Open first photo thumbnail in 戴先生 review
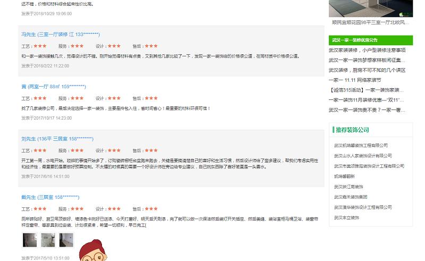The width and height of the screenshot is (425, 261). click(30, 240)
